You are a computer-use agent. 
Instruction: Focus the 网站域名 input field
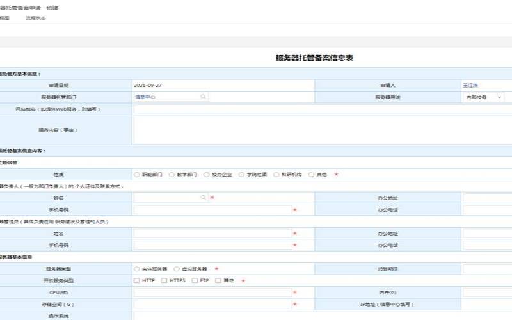323,109
